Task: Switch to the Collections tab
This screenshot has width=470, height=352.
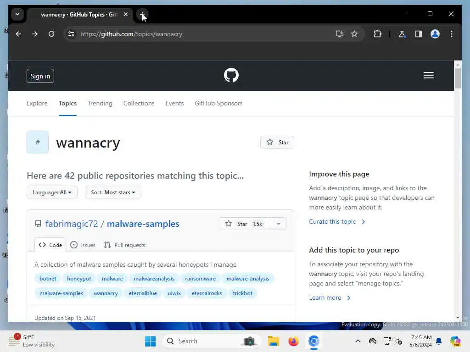Action: pos(139,103)
